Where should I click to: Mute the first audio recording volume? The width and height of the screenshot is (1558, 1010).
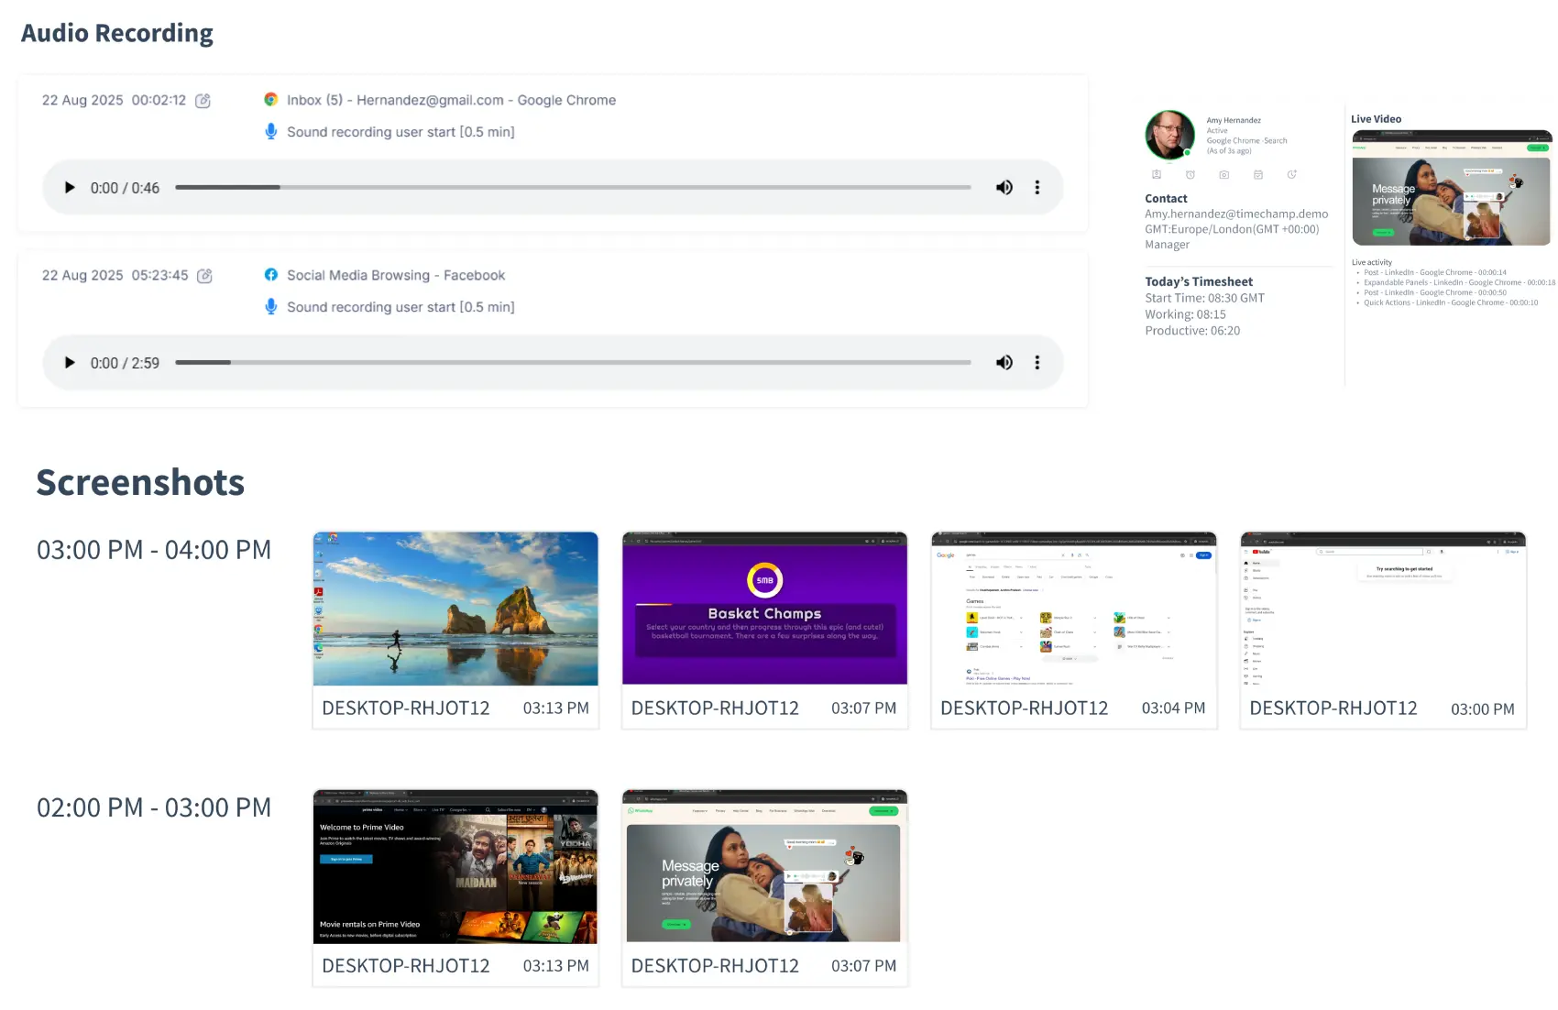coord(1004,187)
